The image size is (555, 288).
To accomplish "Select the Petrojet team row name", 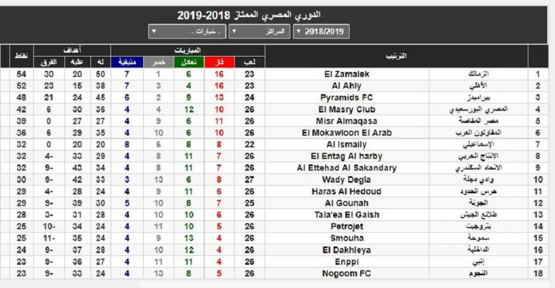I will click(x=347, y=227).
